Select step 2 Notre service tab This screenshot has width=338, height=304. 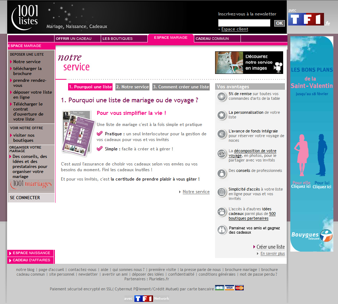pyautogui.click(x=132, y=87)
